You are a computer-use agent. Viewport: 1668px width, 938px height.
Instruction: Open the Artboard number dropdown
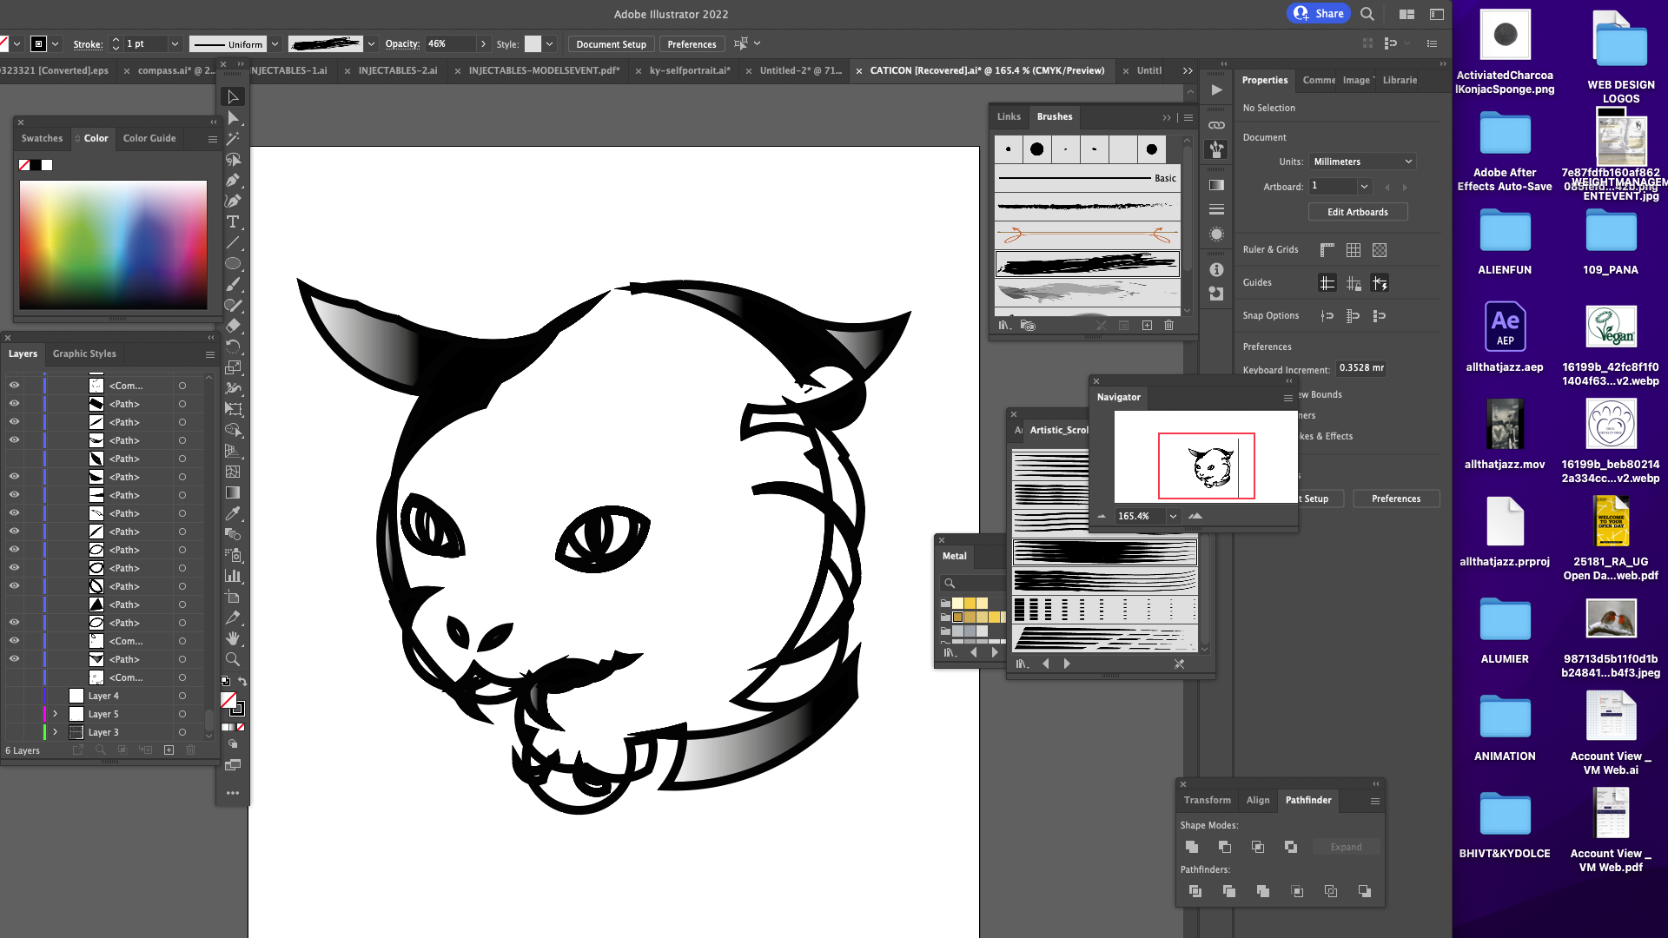1364,186
